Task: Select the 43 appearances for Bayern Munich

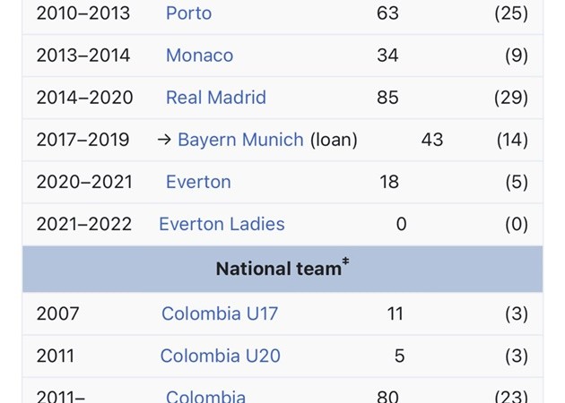Action: coord(432,140)
